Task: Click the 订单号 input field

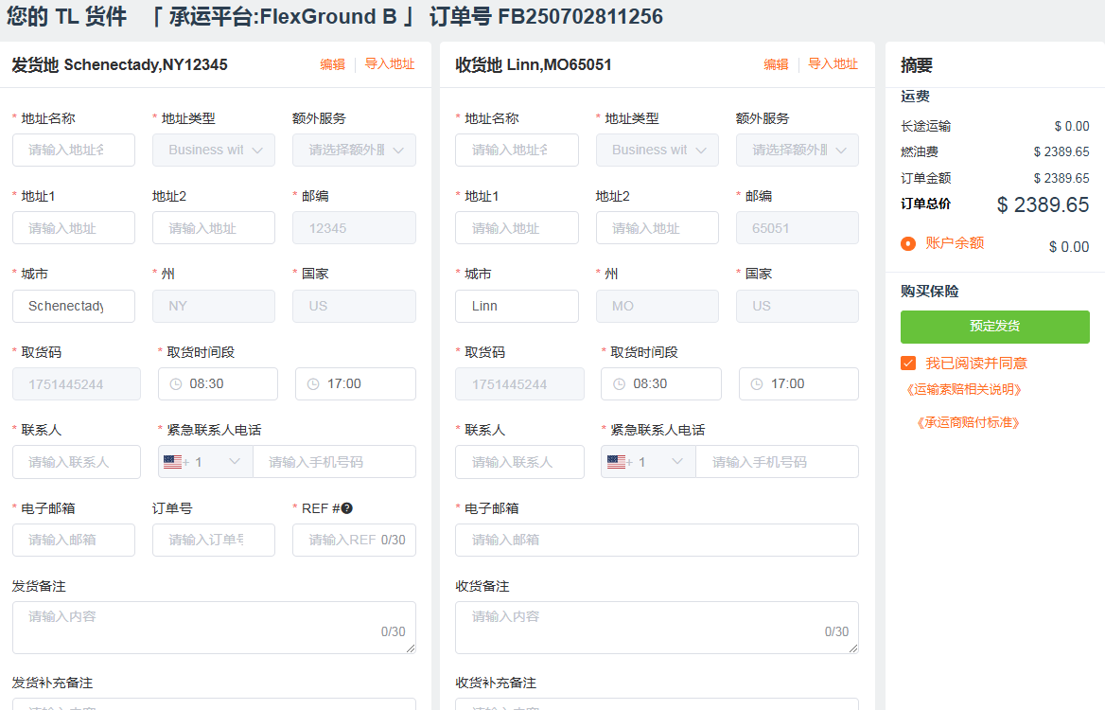Action: [214, 541]
